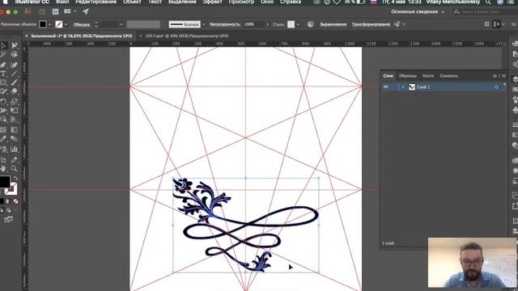The image size is (518, 291).
Task: Open macOS Spotlight search icon
Action: pos(488,2)
